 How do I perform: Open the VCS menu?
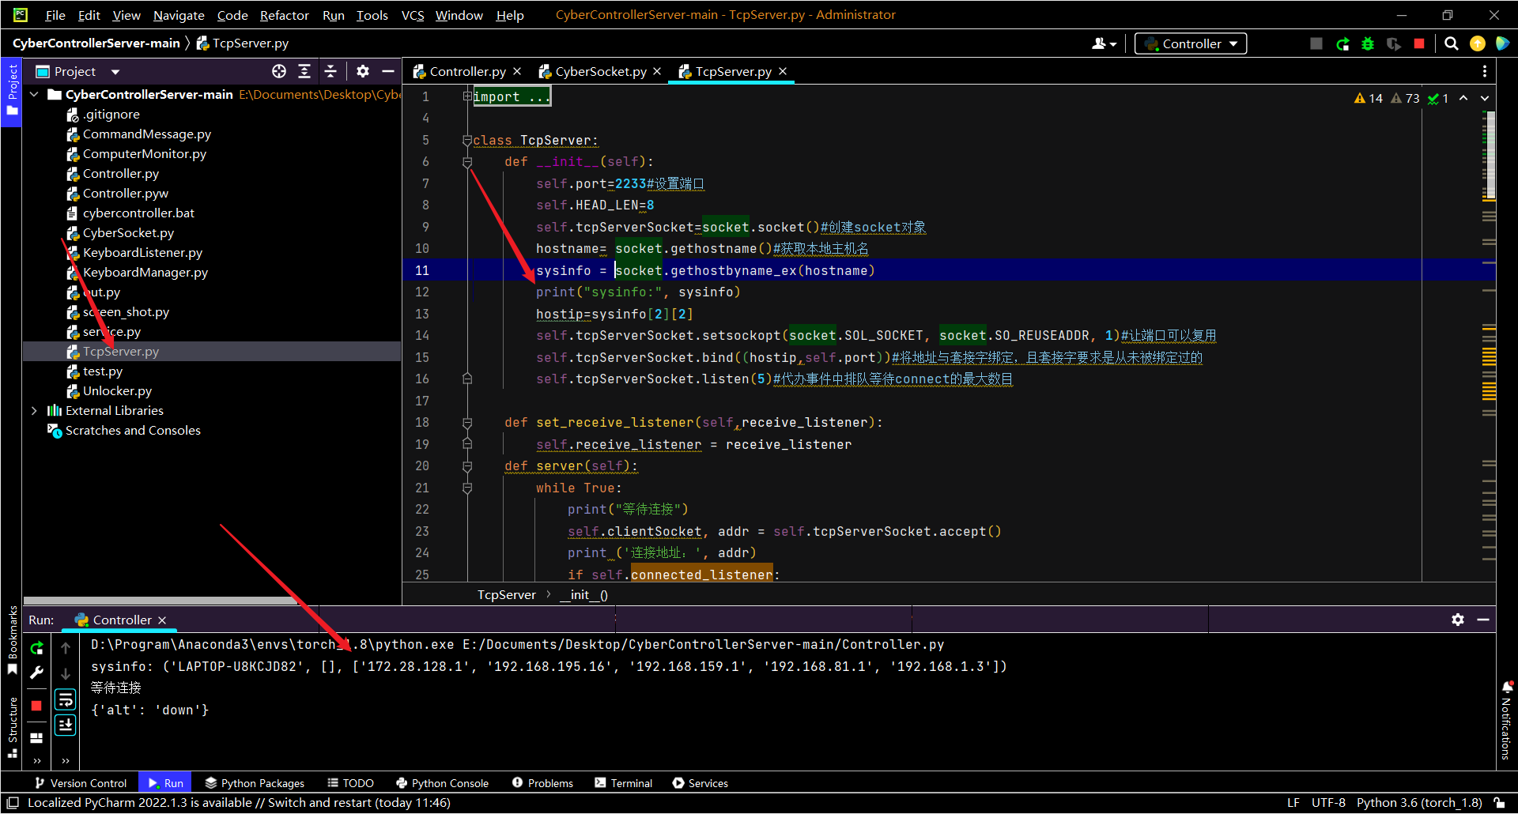click(412, 15)
